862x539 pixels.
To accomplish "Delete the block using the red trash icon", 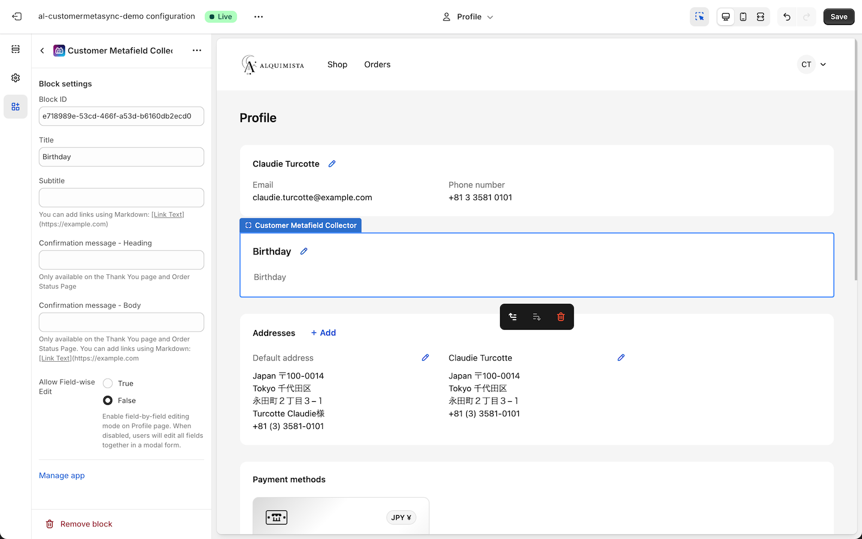I will (x=560, y=316).
